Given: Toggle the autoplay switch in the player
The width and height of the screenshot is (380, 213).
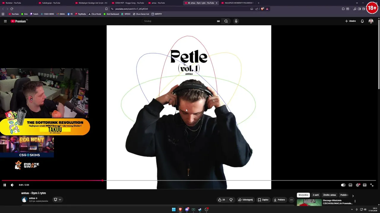Looking at the screenshot, I should click(343, 185).
